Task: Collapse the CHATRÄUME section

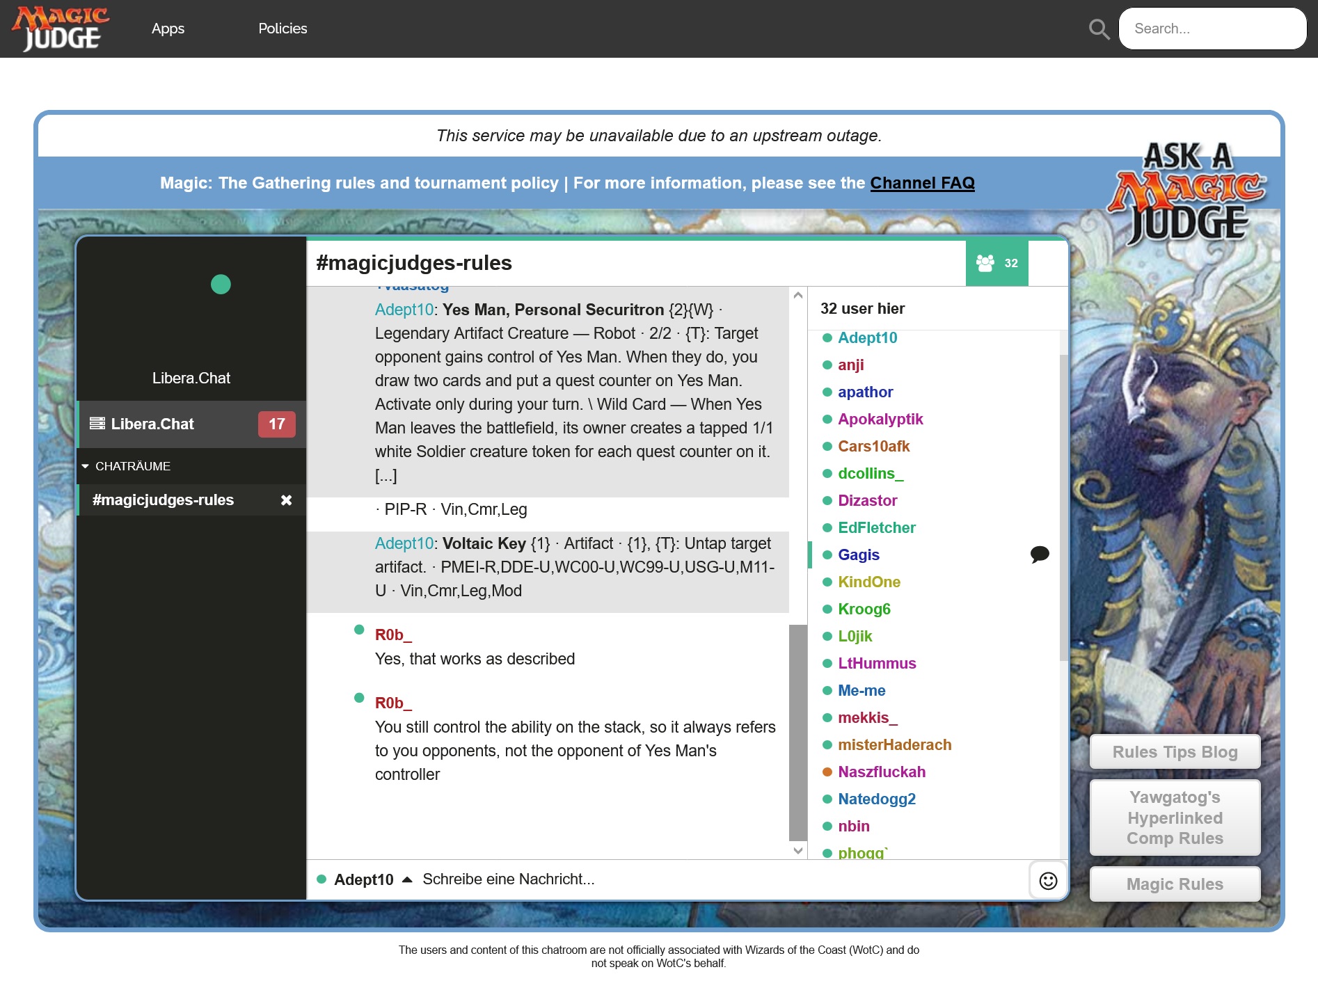Action: coord(126,466)
